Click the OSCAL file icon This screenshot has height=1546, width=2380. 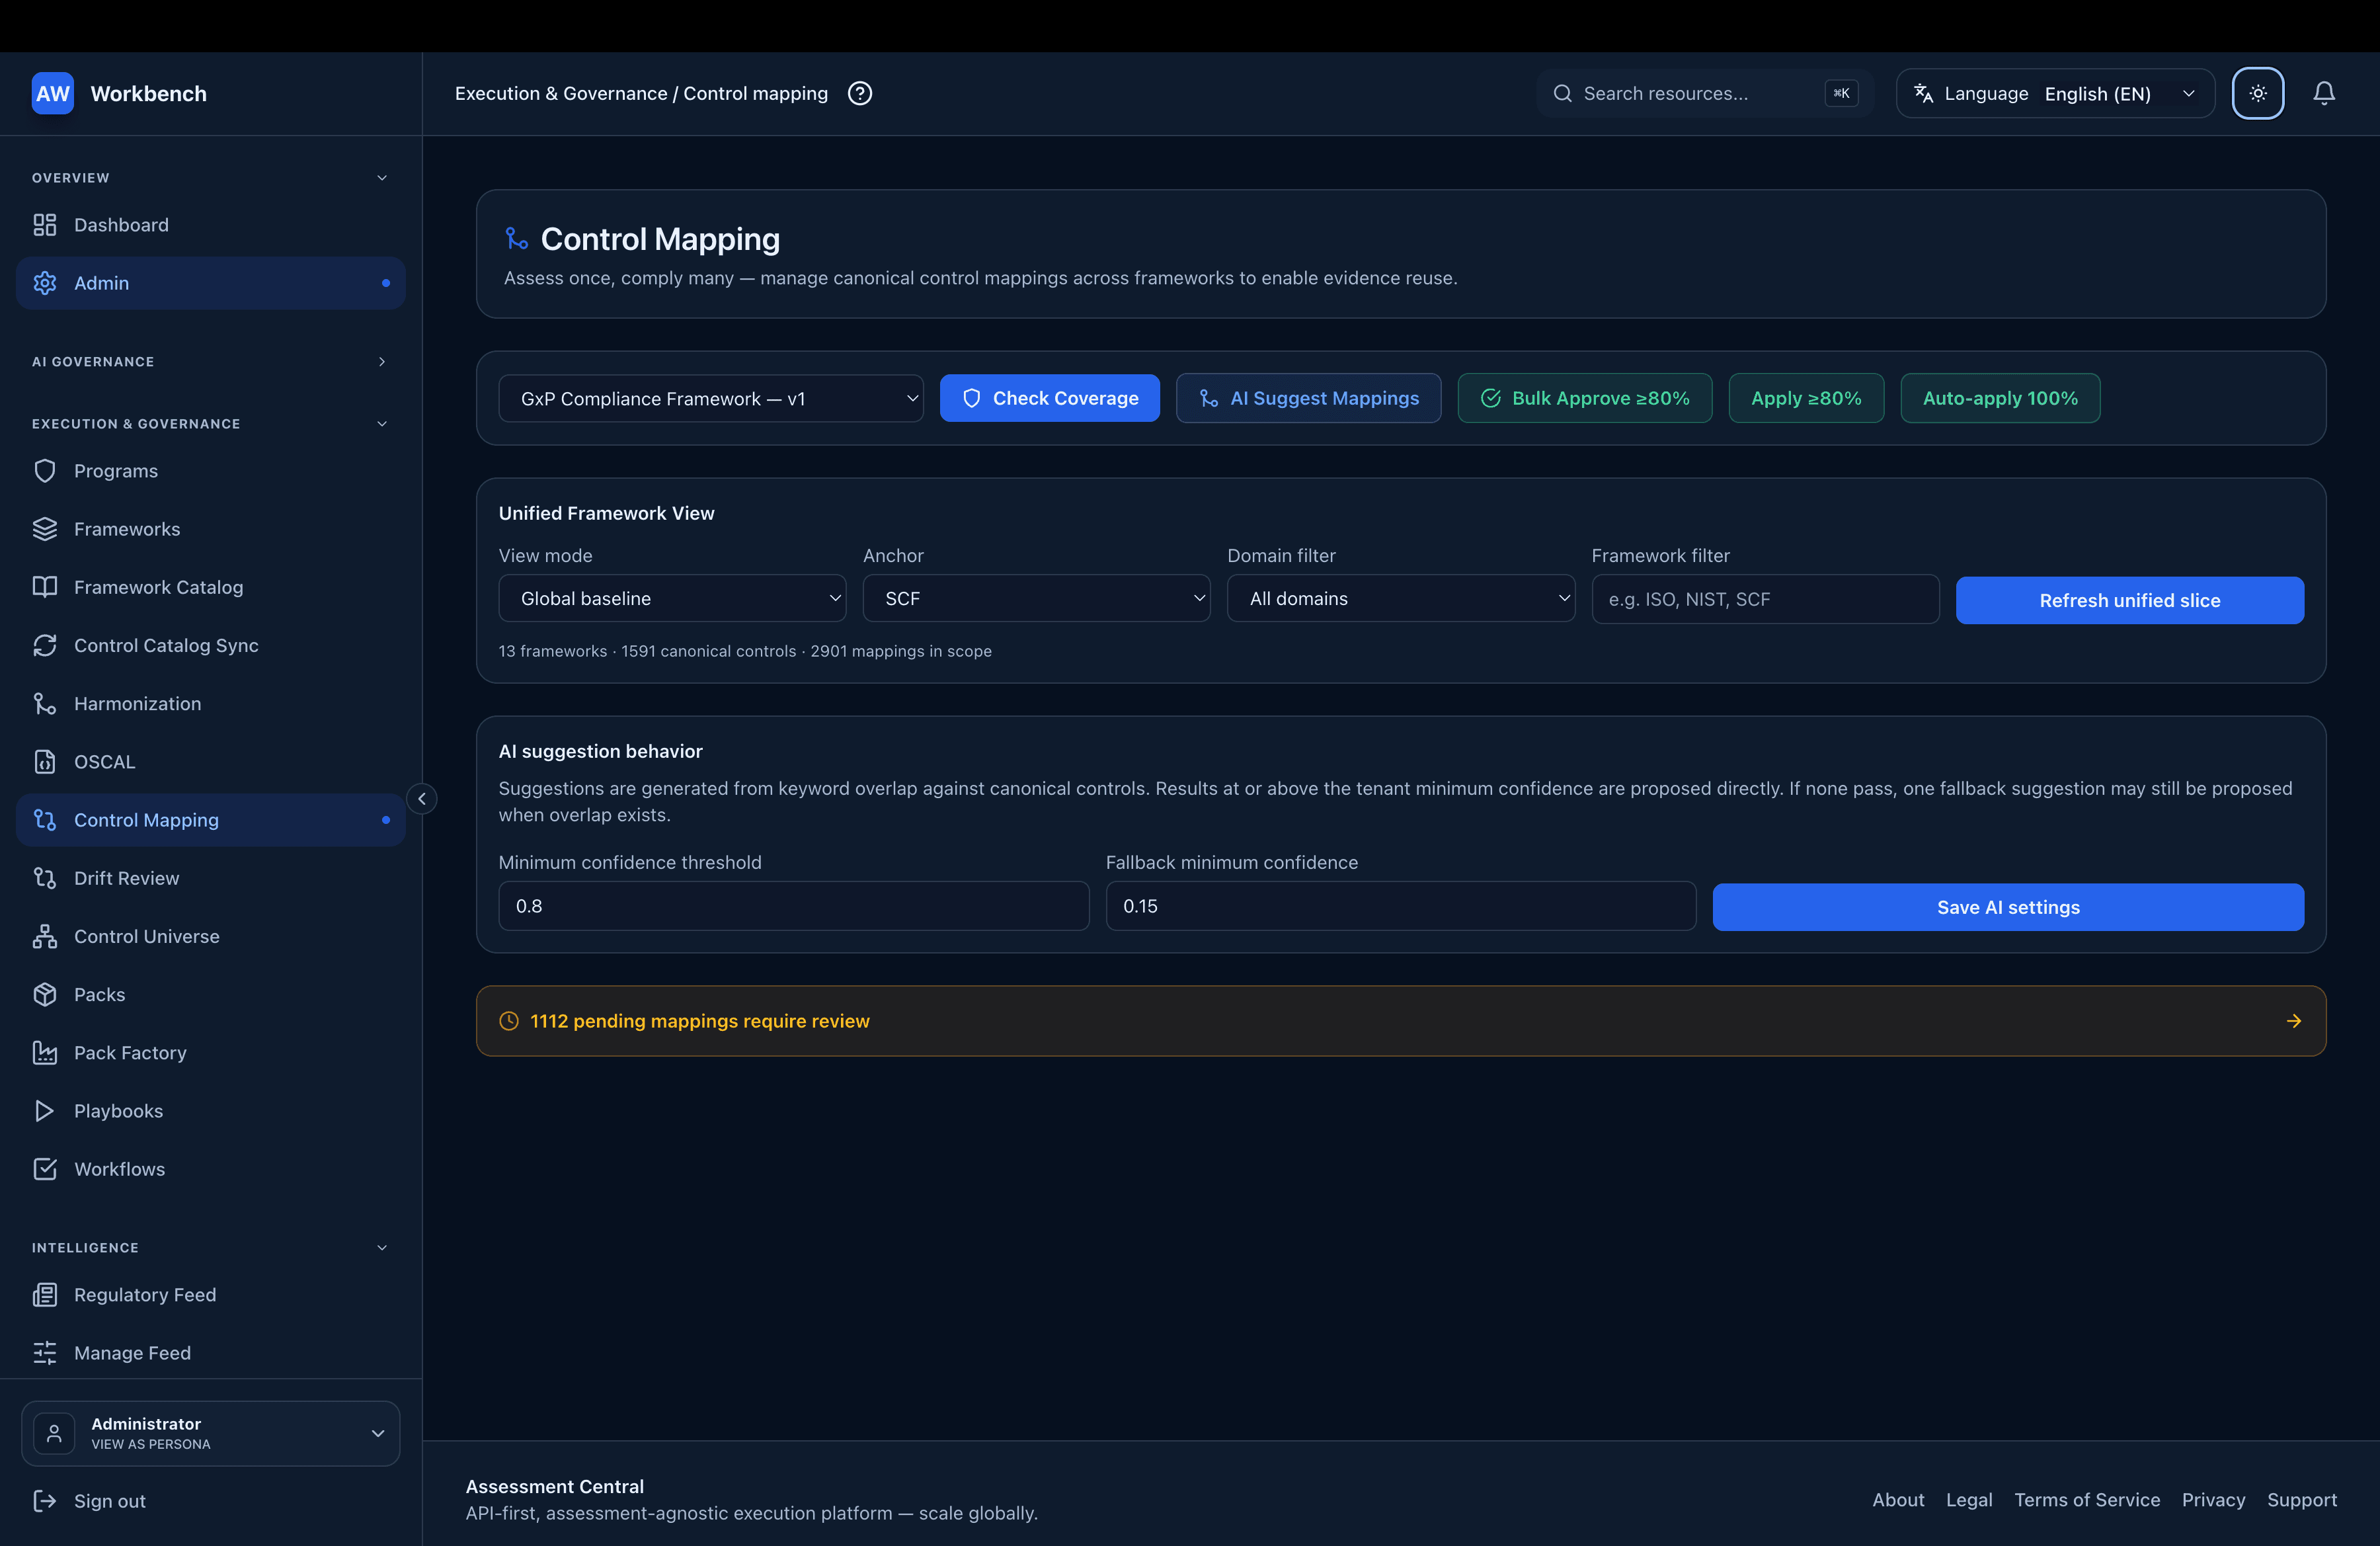pos(45,762)
